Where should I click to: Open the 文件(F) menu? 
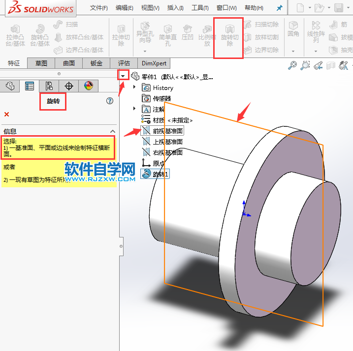click(x=98, y=8)
